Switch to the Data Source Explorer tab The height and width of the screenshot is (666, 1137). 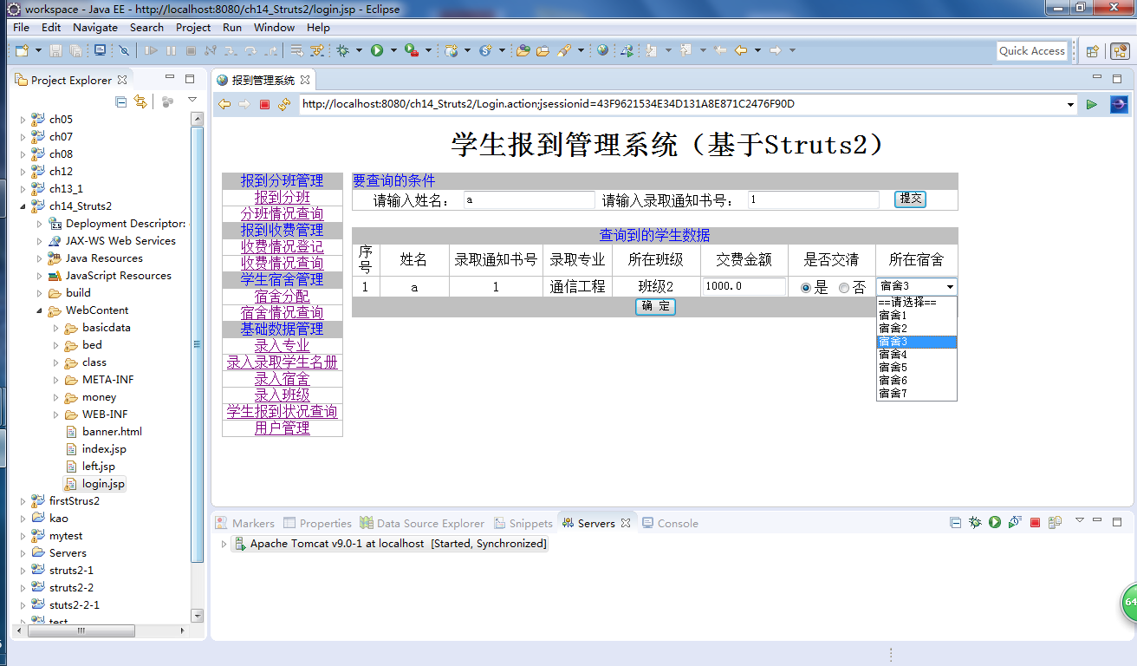click(x=422, y=523)
